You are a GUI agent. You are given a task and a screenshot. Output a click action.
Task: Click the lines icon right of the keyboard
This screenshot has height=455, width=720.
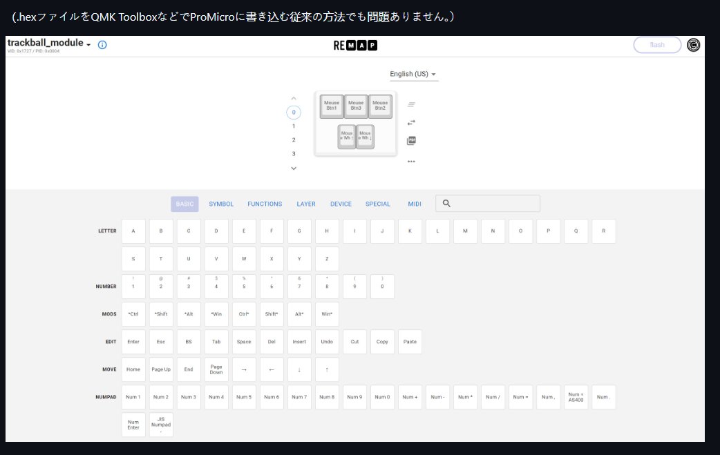point(411,104)
